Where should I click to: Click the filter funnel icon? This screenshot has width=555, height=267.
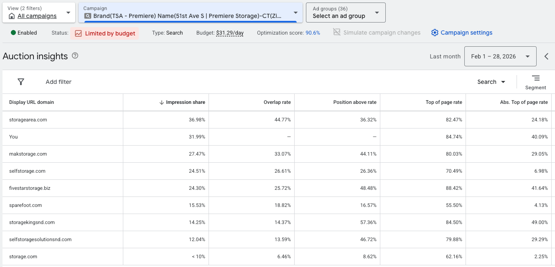pos(21,82)
